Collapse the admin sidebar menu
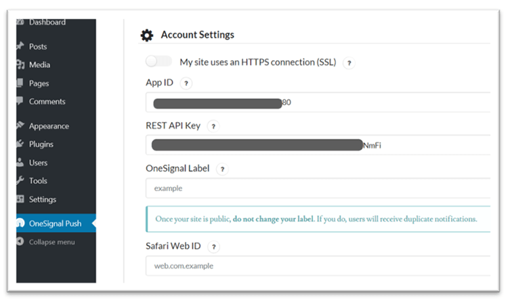The width and height of the screenshot is (508, 303). [x=51, y=242]
